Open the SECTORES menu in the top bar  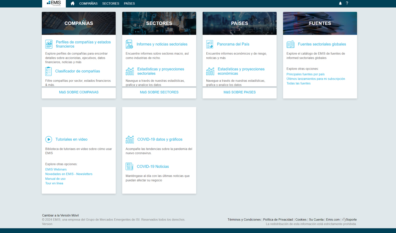[x=110, y=3]
